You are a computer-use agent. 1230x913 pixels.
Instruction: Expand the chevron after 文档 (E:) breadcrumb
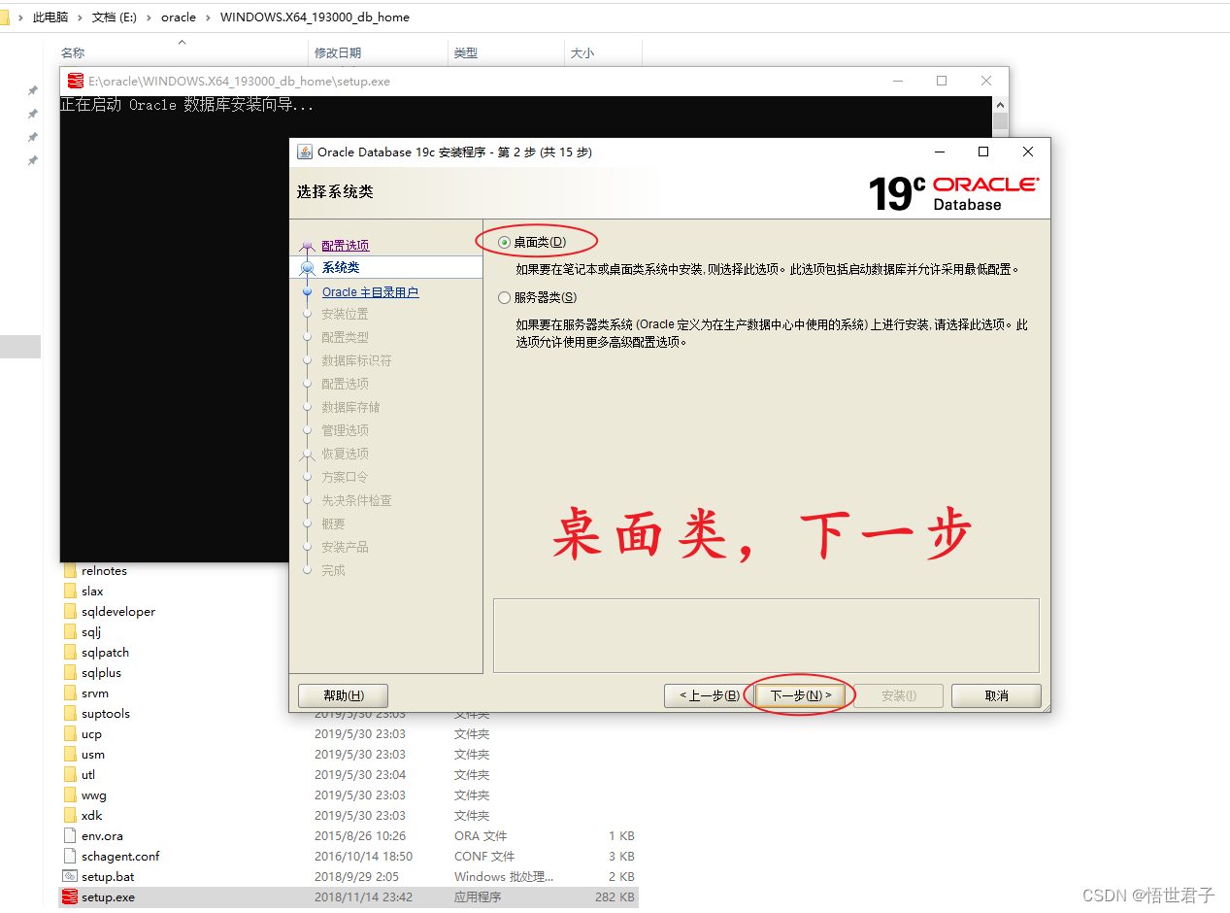coord(150,17)
